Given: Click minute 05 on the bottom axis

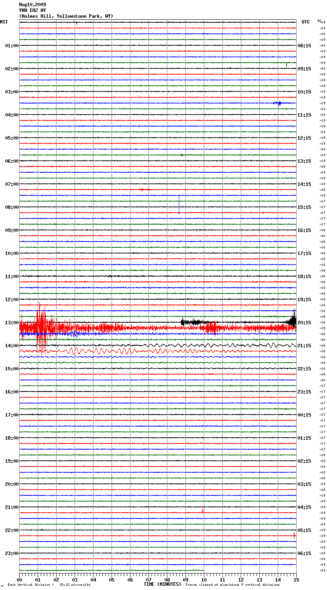Looking at the screenshot, I should point(112,580).
